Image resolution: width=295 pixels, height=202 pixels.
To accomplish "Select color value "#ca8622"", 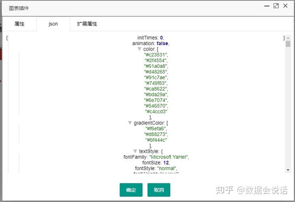I will 156,89.
